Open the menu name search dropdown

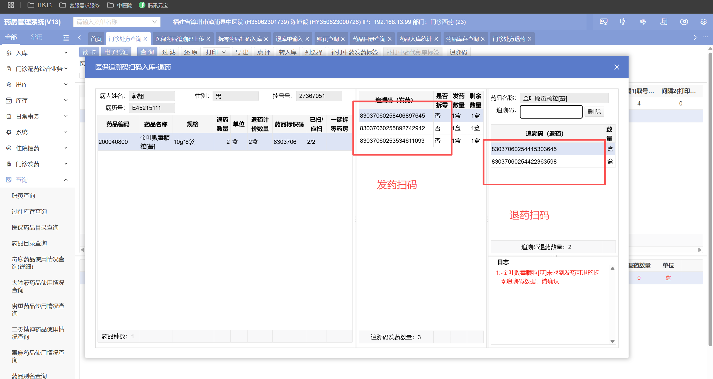[x=155, y=22]
